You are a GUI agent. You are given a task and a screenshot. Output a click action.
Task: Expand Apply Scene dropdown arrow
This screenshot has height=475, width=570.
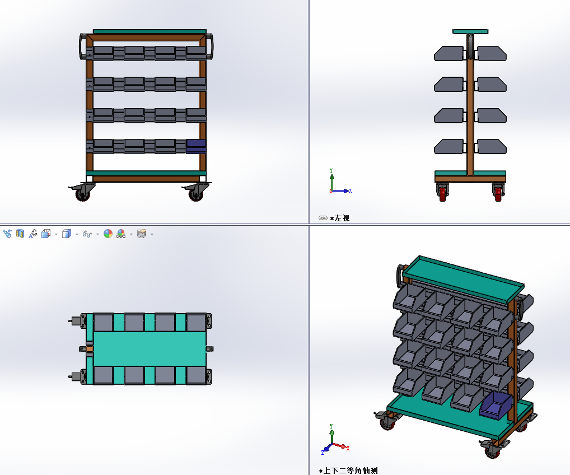[x=131, y=234]
